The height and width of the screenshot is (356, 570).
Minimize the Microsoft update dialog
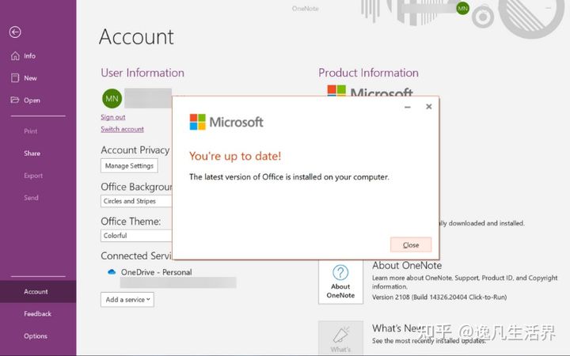[x=408, y=107]
